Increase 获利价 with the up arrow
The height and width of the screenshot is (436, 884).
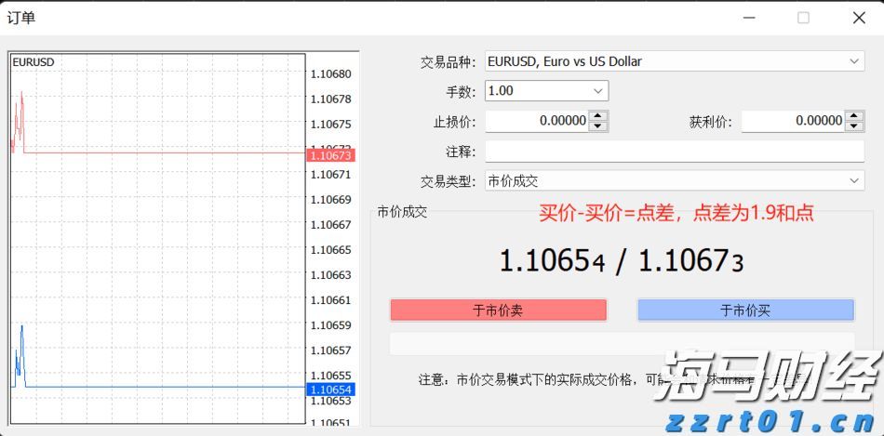click(x=855, y=116)
